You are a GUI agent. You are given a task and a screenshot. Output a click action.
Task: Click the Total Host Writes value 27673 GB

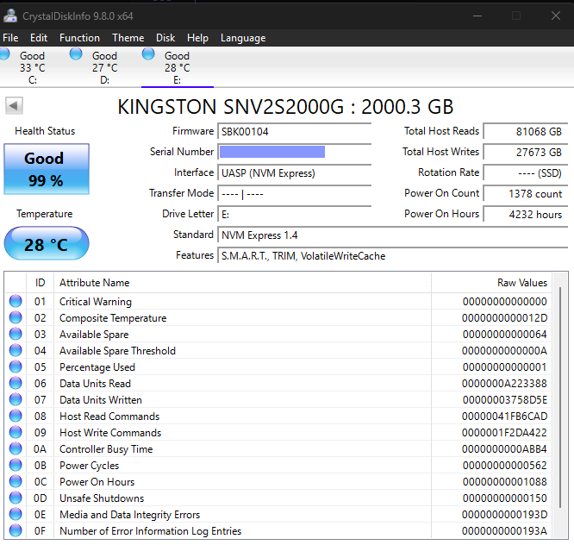point(526,152)
